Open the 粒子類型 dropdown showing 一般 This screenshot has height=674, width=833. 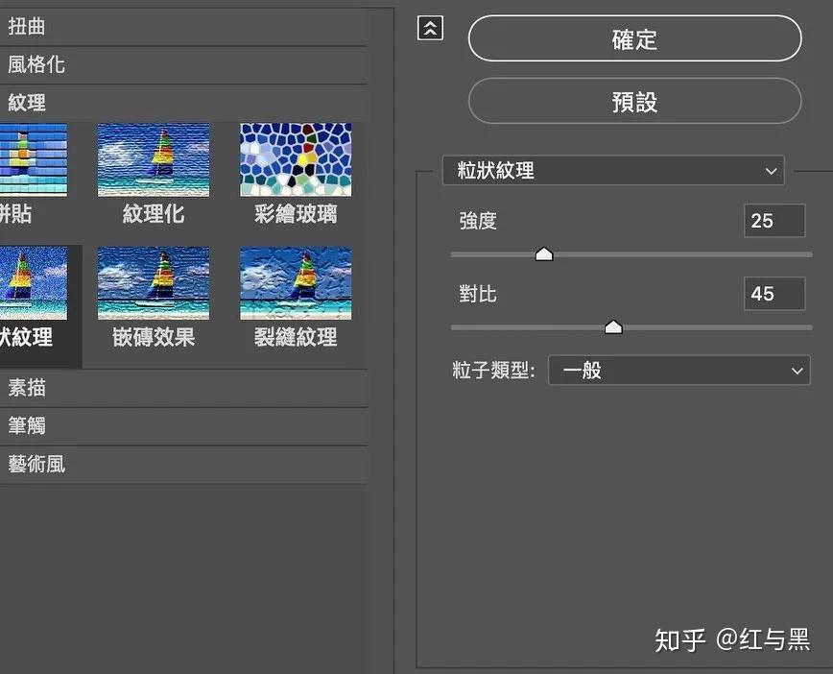[x=678, y=370]
